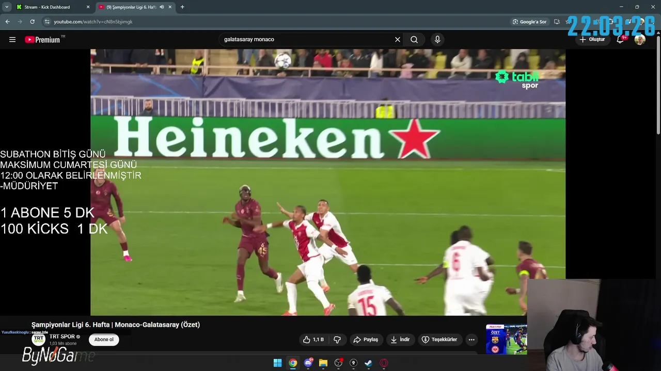Download the video with İndir
This screenshot has height=371, width=661.
(400, 340)
